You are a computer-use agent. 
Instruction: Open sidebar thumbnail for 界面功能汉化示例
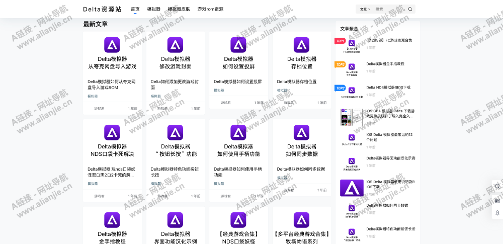point(352,164)
